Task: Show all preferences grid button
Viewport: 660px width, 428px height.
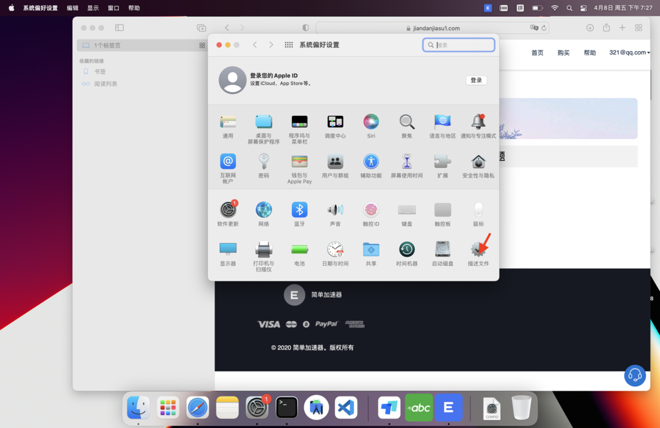Action: tap(289, 45)
